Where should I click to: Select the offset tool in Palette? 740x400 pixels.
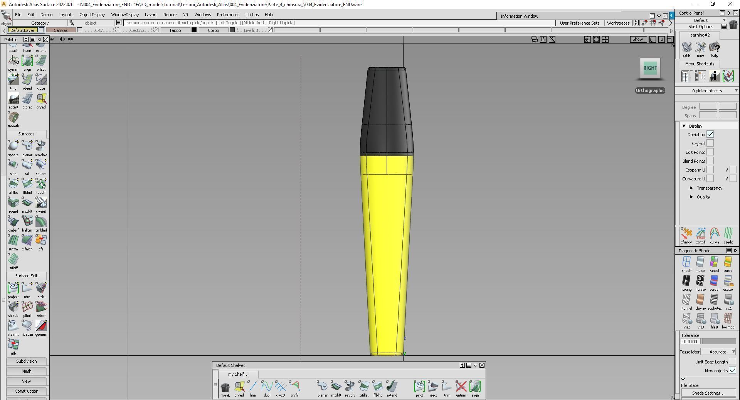41,61
